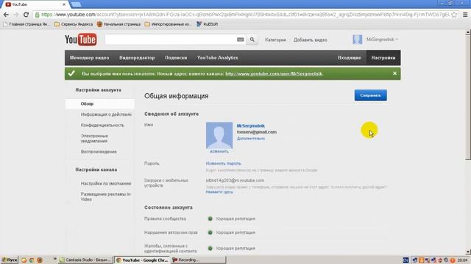Screen dimensions: 471x264
Task: Click the page vertical scrollbar thumb
Action: point(468,98)
